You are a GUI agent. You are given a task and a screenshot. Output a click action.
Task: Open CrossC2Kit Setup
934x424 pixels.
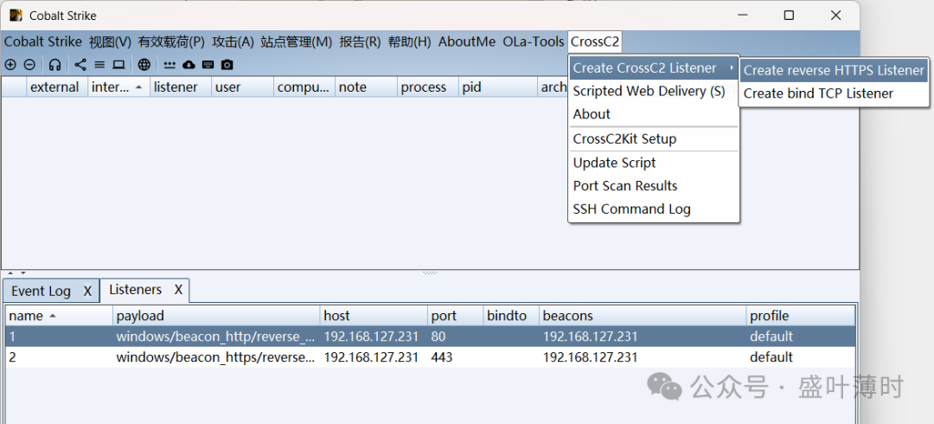(x=654, y=139)
